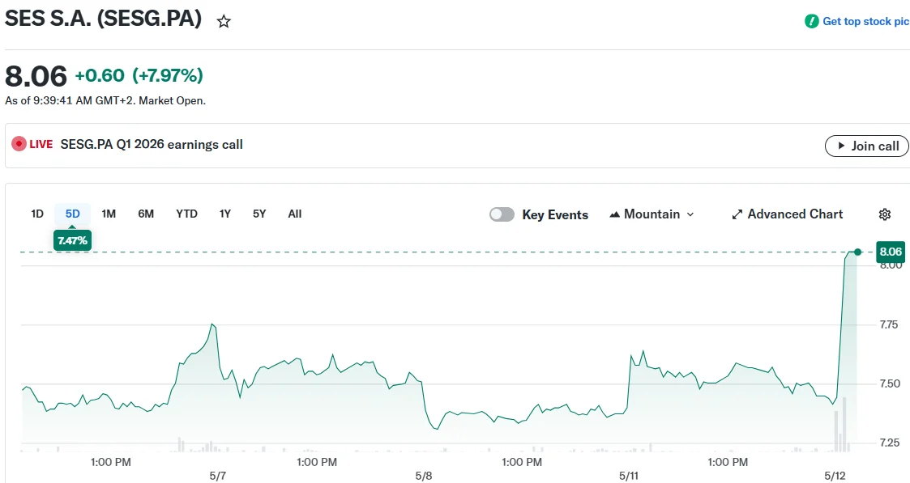Screen dimensions: 910x483
Task: Click the 5/11 date axis label
Action: coord(629,476)
